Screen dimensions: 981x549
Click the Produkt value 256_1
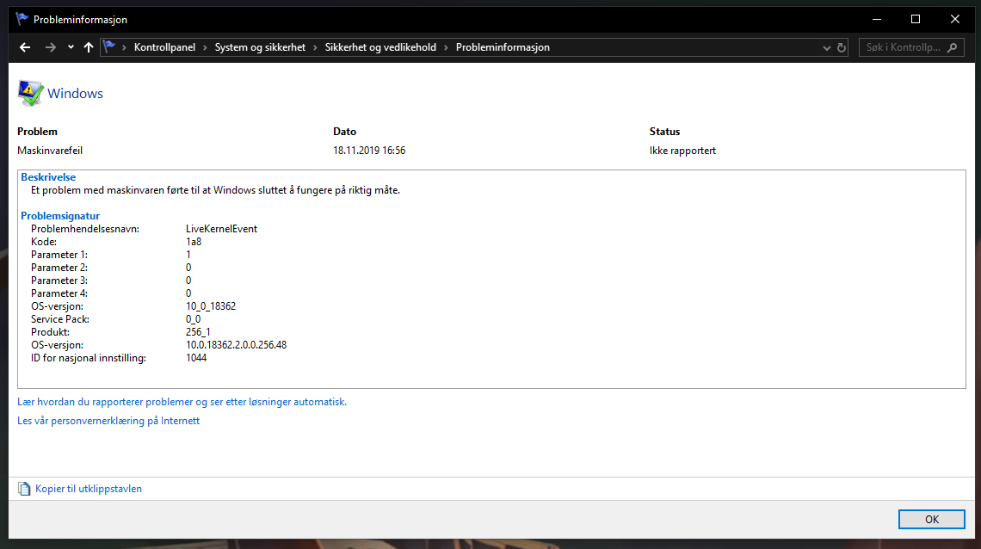pyautogui.click(x=198, y=332)
